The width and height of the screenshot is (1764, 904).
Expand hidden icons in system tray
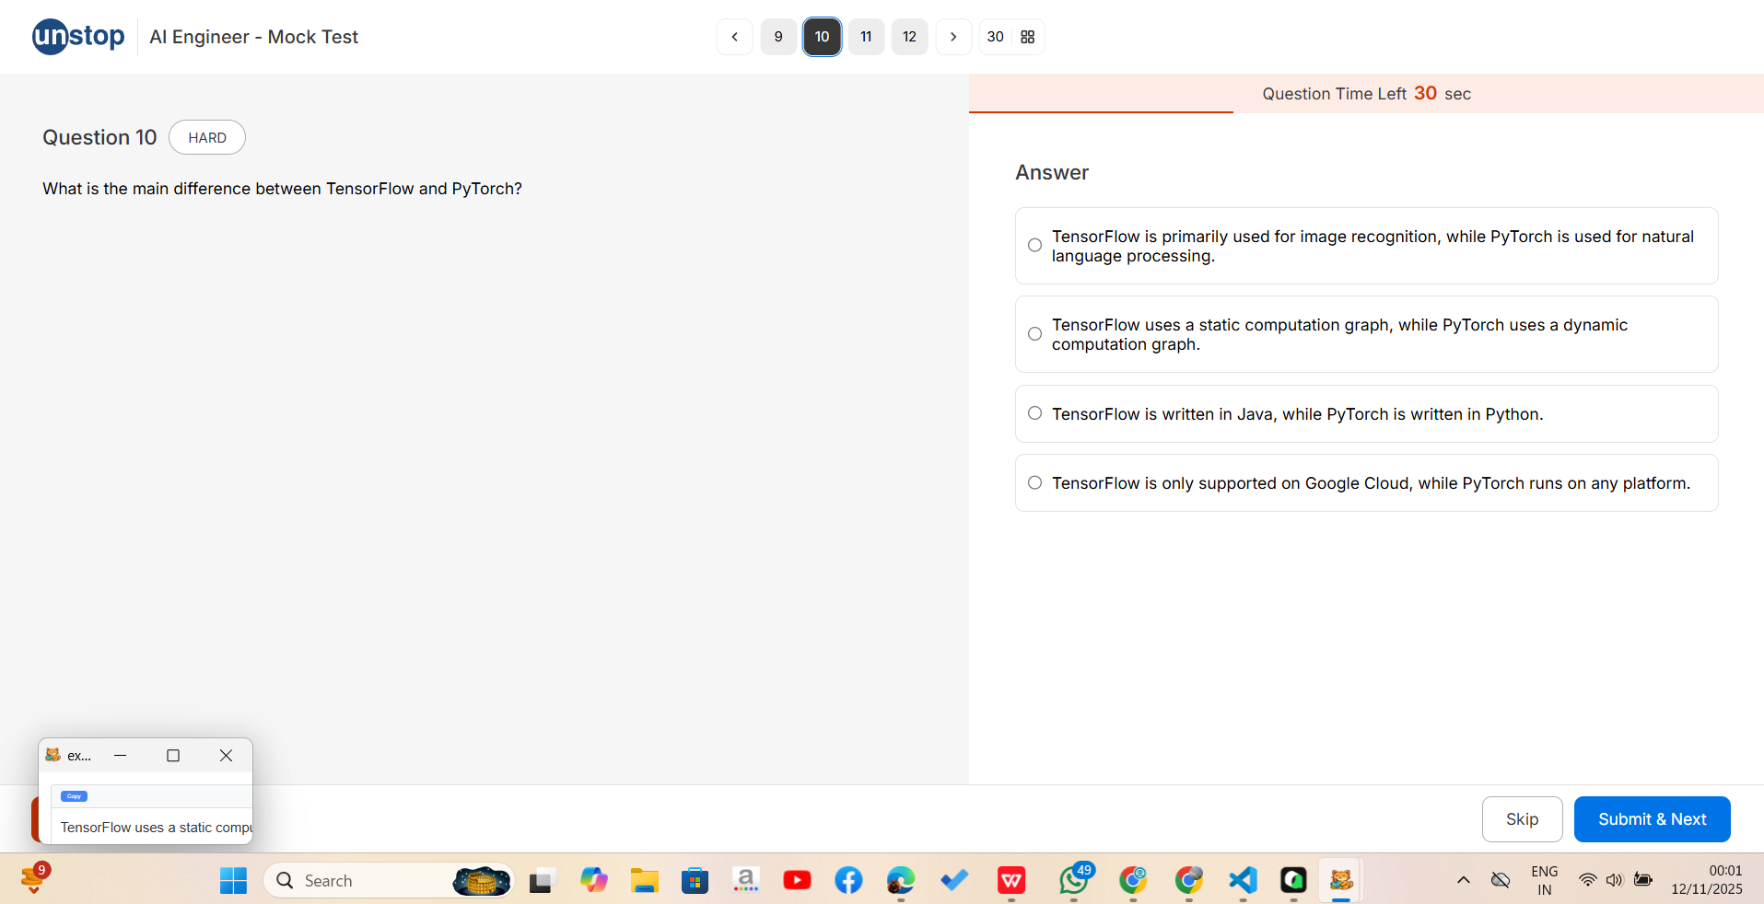coord(1463,881)
